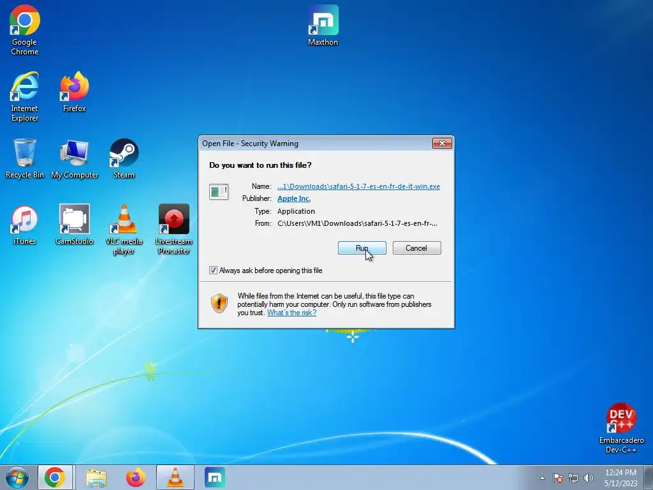653x490 pixels.
Task: Open the safari-5-1-7 file name link
Action: (x=358, y=186)
